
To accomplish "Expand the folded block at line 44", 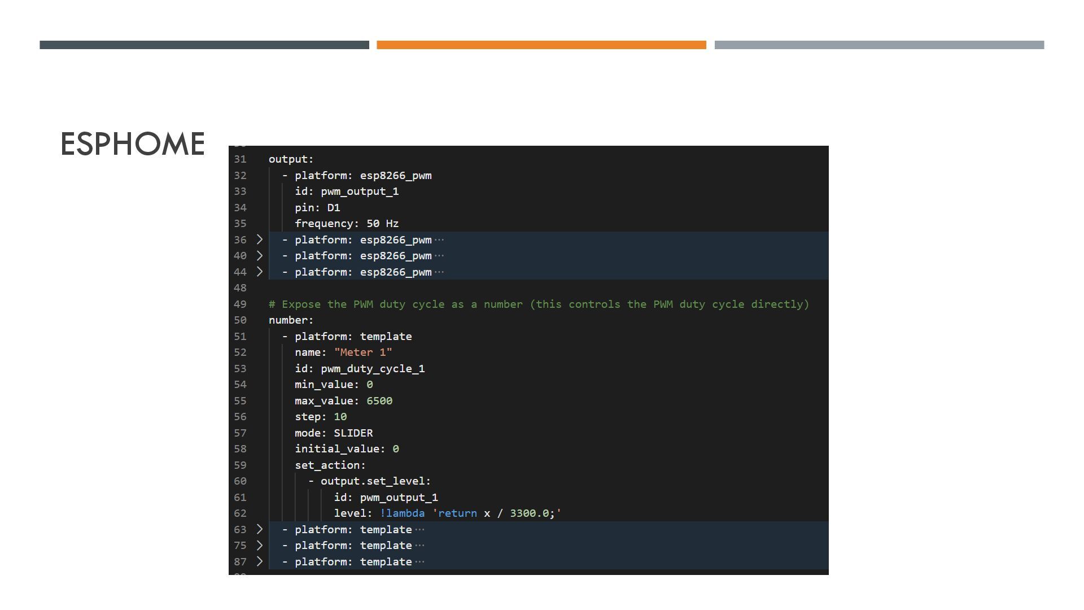I will pos(260,272).
